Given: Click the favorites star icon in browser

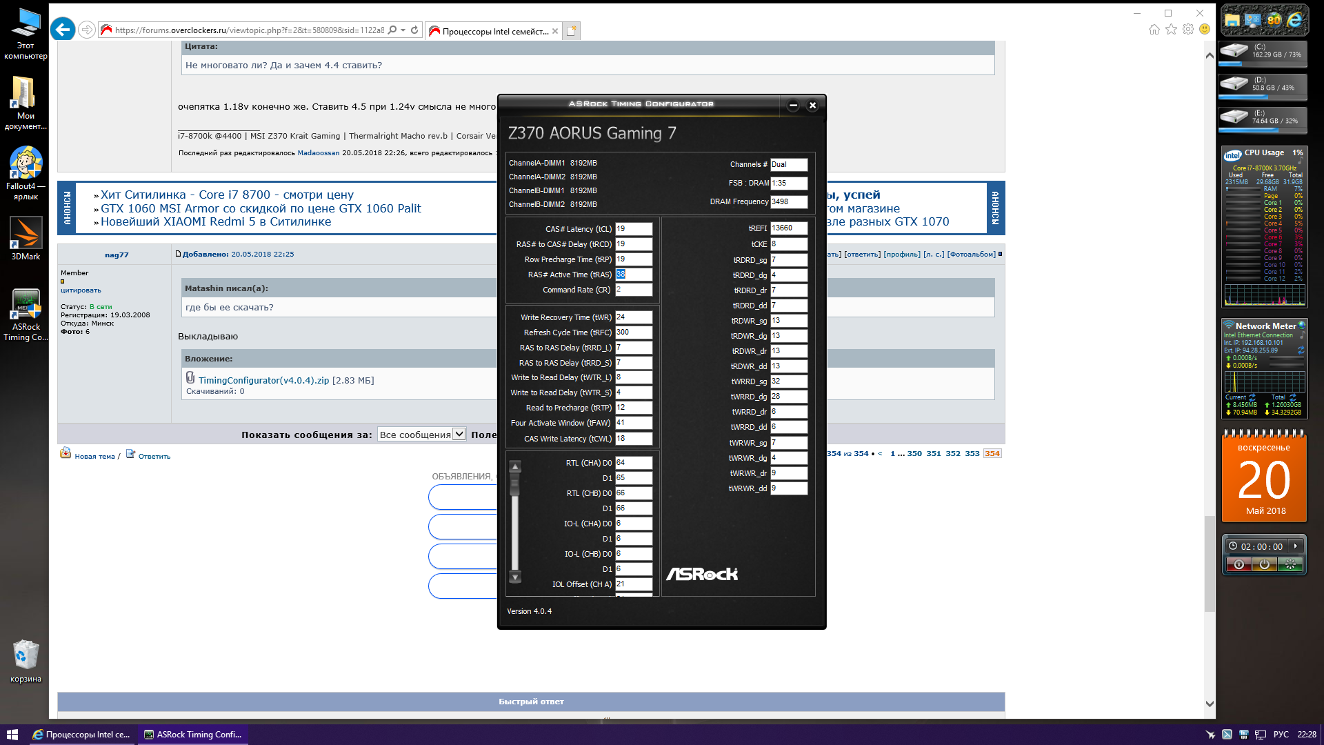Looking at the screenshot, I should [x=1171, y=30].
